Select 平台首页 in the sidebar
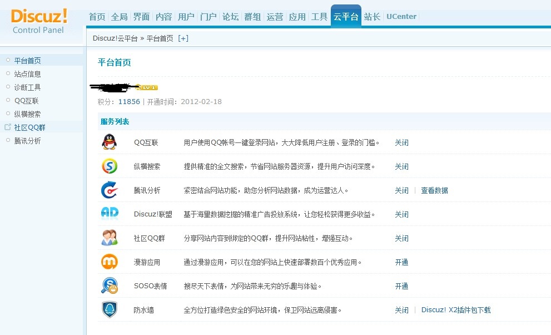The width and height of the screenshot is (551, 335). [27, 61]
